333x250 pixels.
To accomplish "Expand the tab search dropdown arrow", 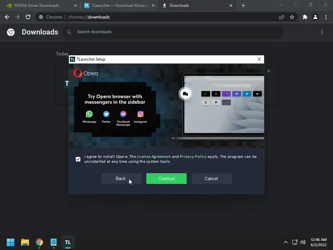I will pos(281,5).
